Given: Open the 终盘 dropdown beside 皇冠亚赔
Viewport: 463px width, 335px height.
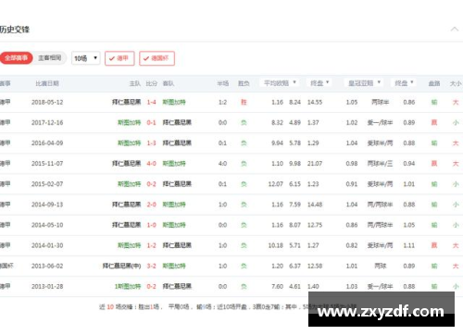Looking at the screenshot, I should pyautogui.click(x=404, y=83).
